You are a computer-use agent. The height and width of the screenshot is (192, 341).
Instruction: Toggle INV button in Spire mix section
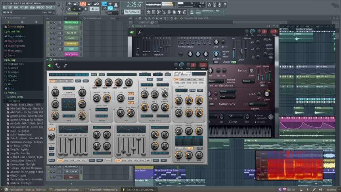(x=131, y=98)
